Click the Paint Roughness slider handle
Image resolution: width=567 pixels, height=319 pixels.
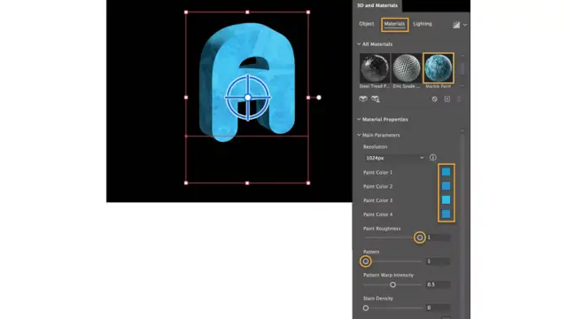pos(419,237)
